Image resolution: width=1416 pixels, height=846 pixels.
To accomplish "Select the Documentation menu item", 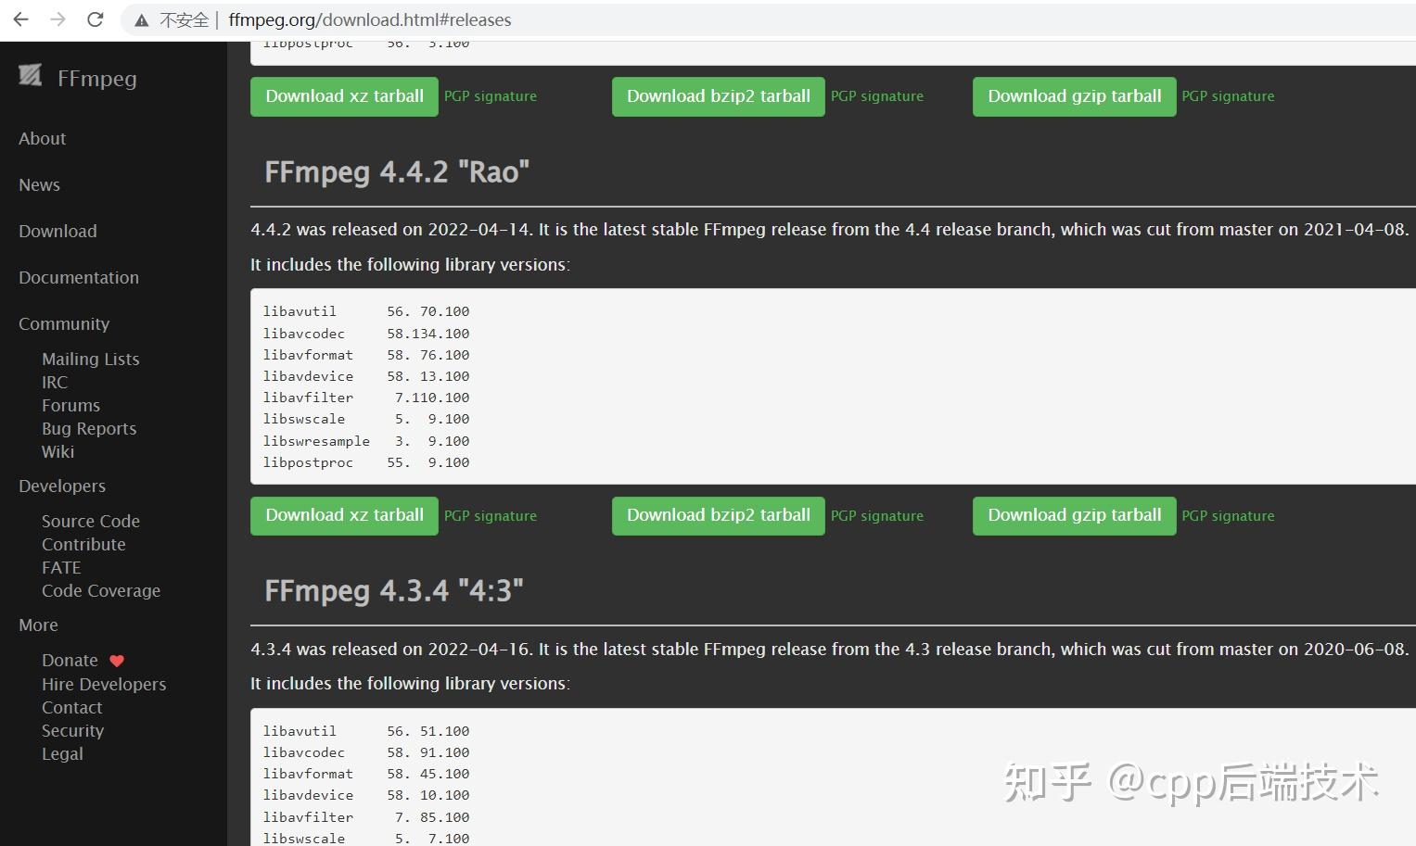I will (x=78, y=277).
